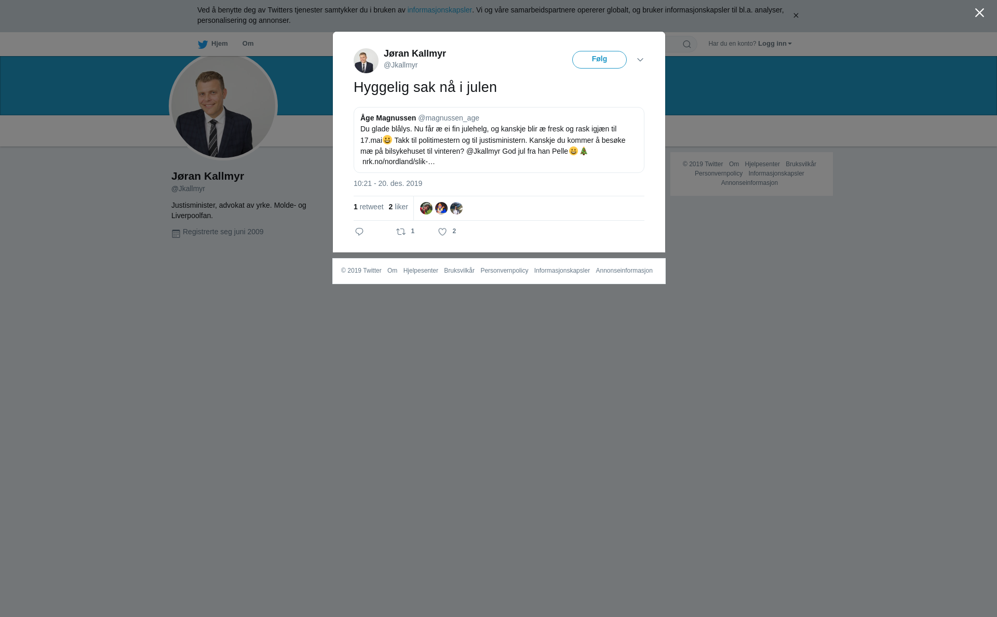Expand tweet options chevron beside Følg
The width and height of the screenshot is (997, 617).
tap(640, 60)
